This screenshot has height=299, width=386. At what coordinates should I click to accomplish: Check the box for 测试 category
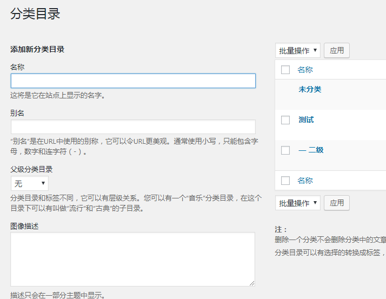(285, 120)
